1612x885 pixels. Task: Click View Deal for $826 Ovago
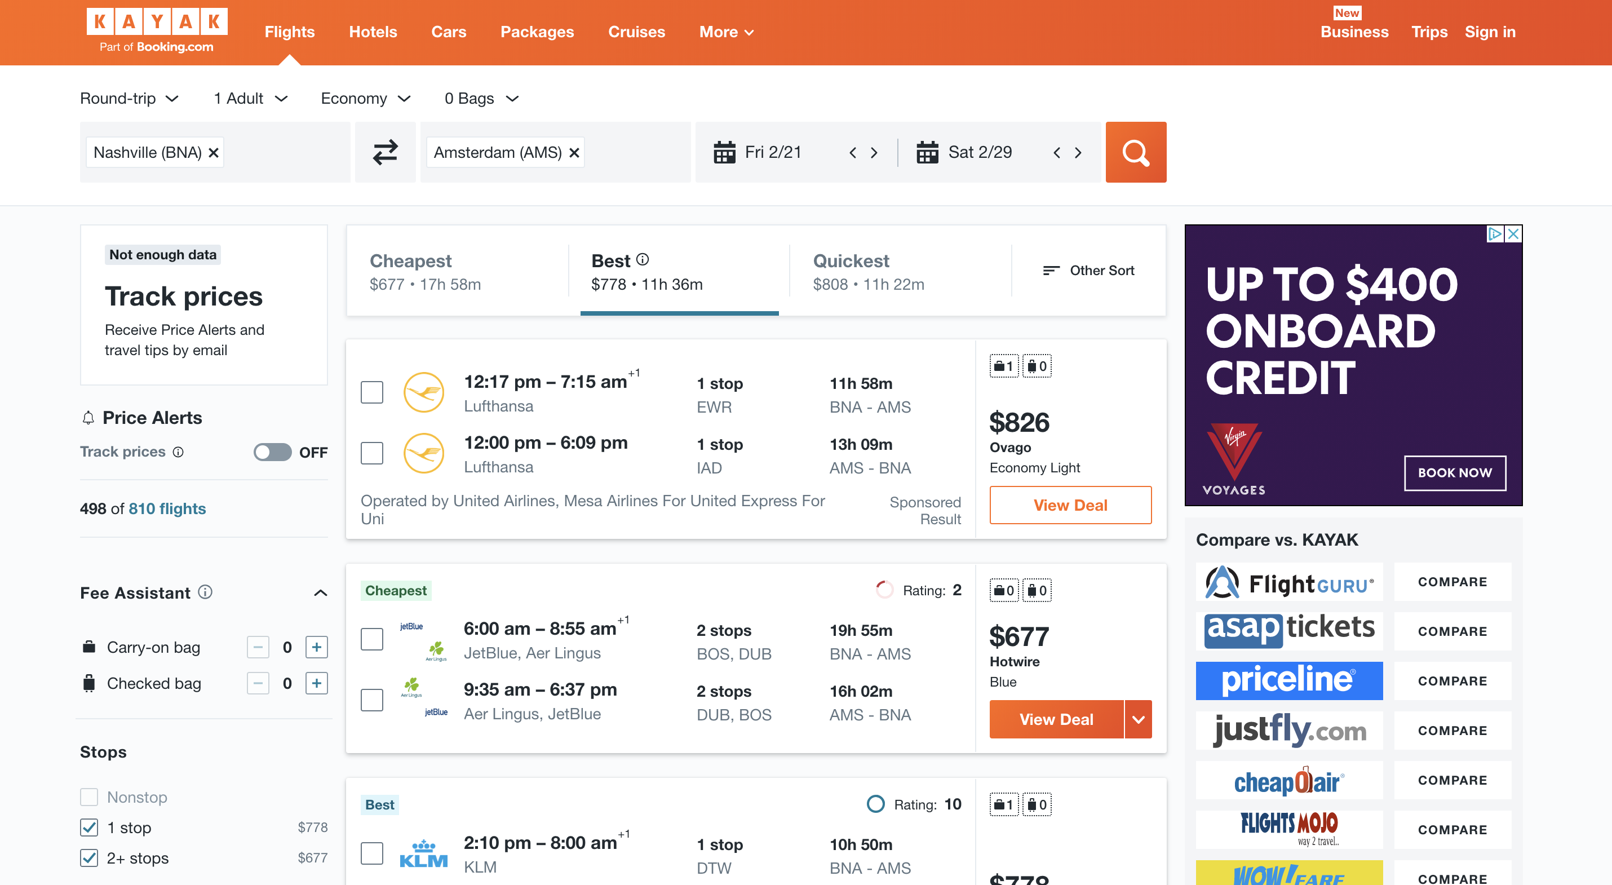click(1070, 505)
